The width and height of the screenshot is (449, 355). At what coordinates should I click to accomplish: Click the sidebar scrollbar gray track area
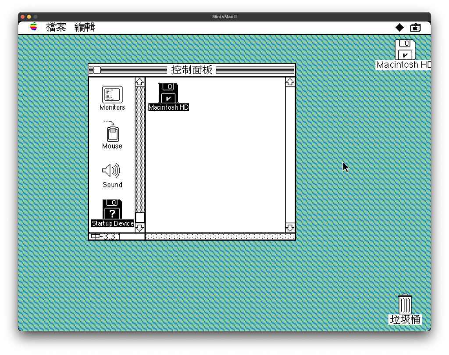pyautogui.click(x=140, y=149)
